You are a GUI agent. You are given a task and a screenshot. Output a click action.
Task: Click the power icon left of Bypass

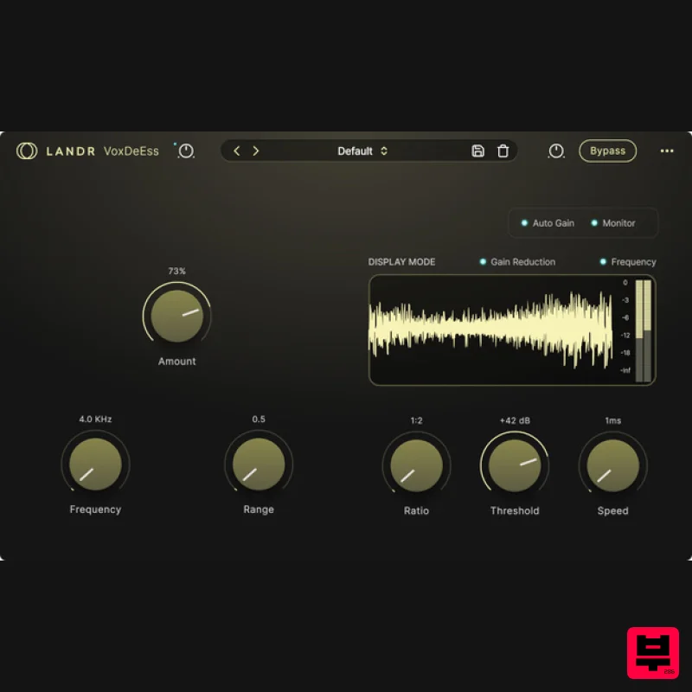(x=556, y=151)
